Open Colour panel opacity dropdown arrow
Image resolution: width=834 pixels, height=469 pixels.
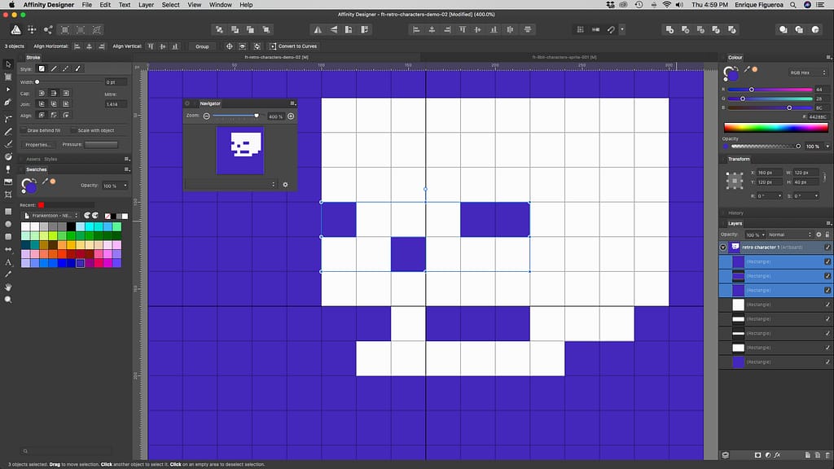(827, 147)
